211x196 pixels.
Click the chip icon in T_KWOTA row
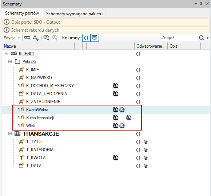click(x=115, y=158)
